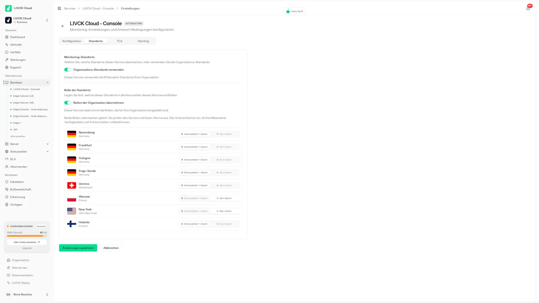The width and height of the screenshot is (539, 303).
Task: Open the Aktivität page
Action: (27, 44)
